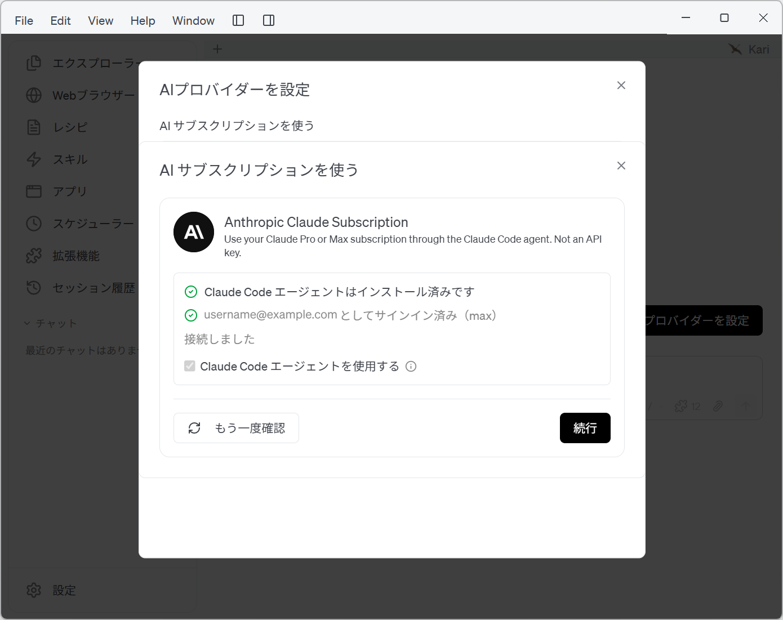
Task: Click the 続行 button
Action: [x=585, y=428]
